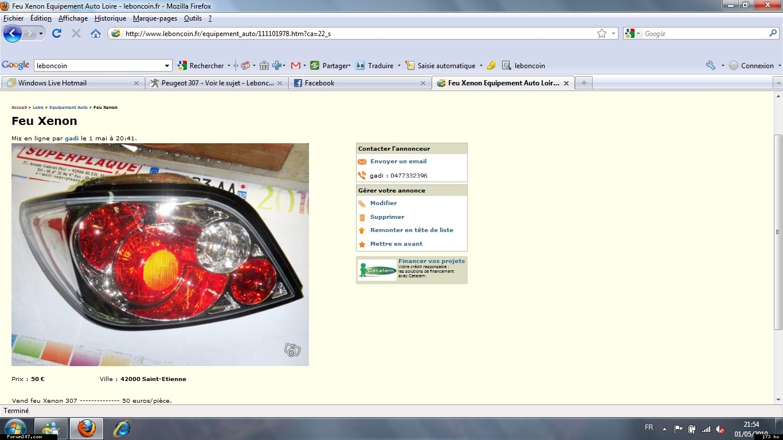Open the list-all-tabs dropdown
Image resolution: width=783 pixels, height=440 pixels.
(x=778, y=83)
